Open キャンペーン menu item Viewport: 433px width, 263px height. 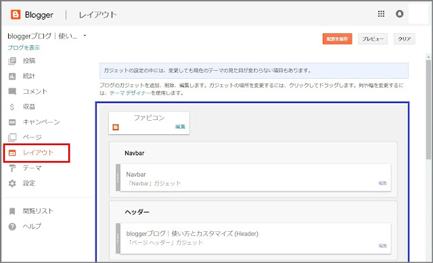click(x=41, y=122)
